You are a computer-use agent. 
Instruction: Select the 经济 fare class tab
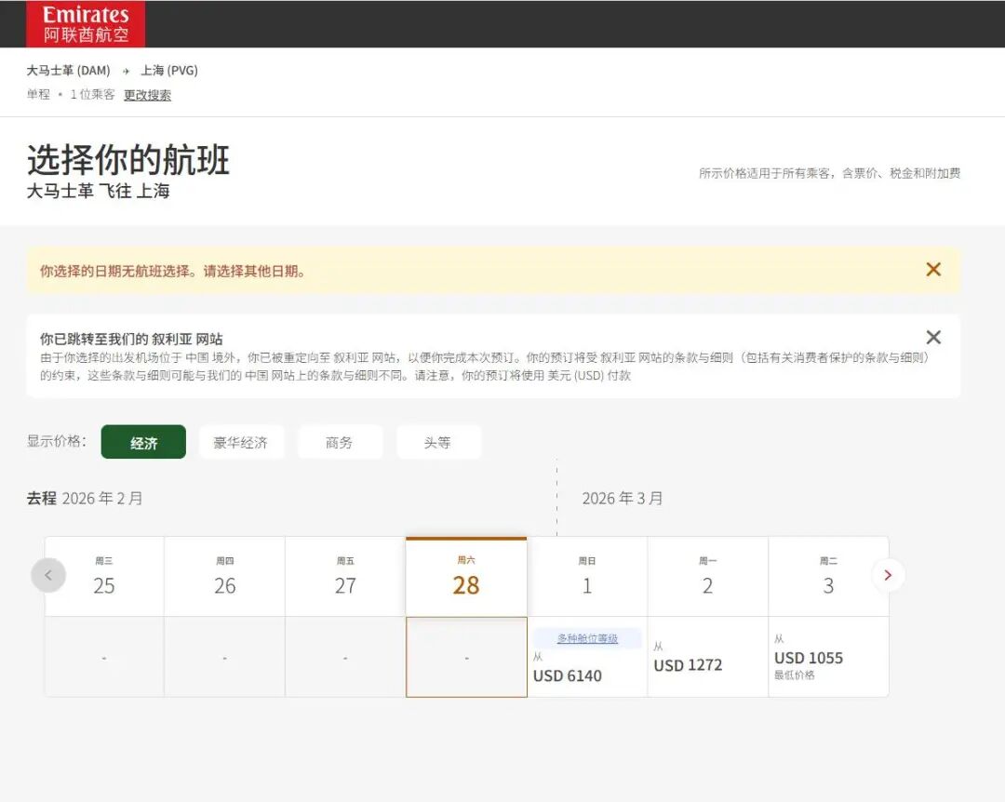point(143,442)
